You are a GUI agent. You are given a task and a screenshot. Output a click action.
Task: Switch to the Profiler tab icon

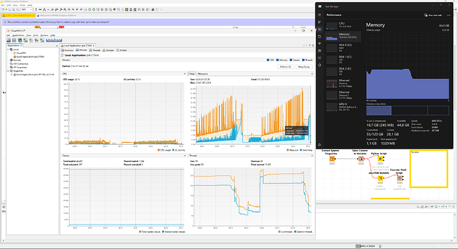(118, 50)
